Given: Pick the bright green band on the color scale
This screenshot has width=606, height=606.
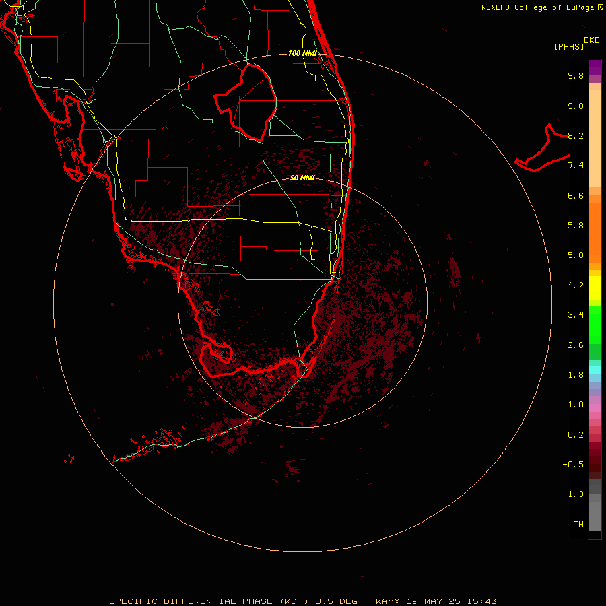Looking at the screenshot, I should tap(595, 325).
